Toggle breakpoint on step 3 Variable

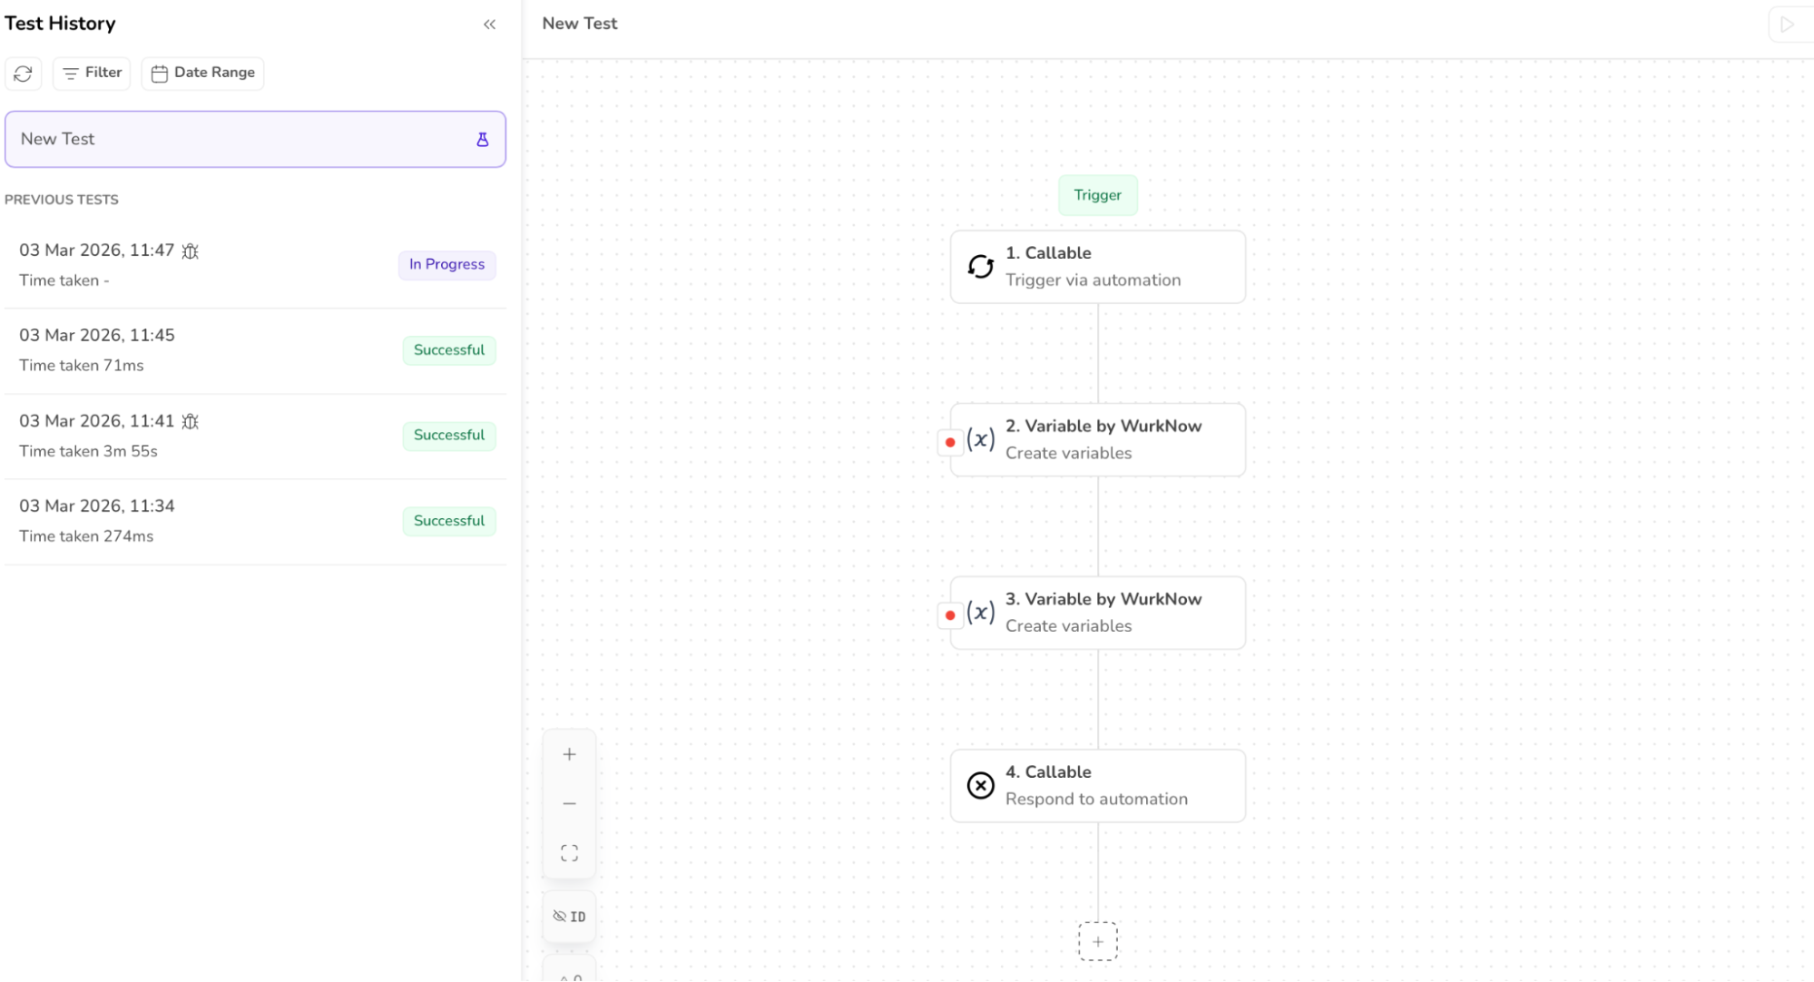[949, 615]
